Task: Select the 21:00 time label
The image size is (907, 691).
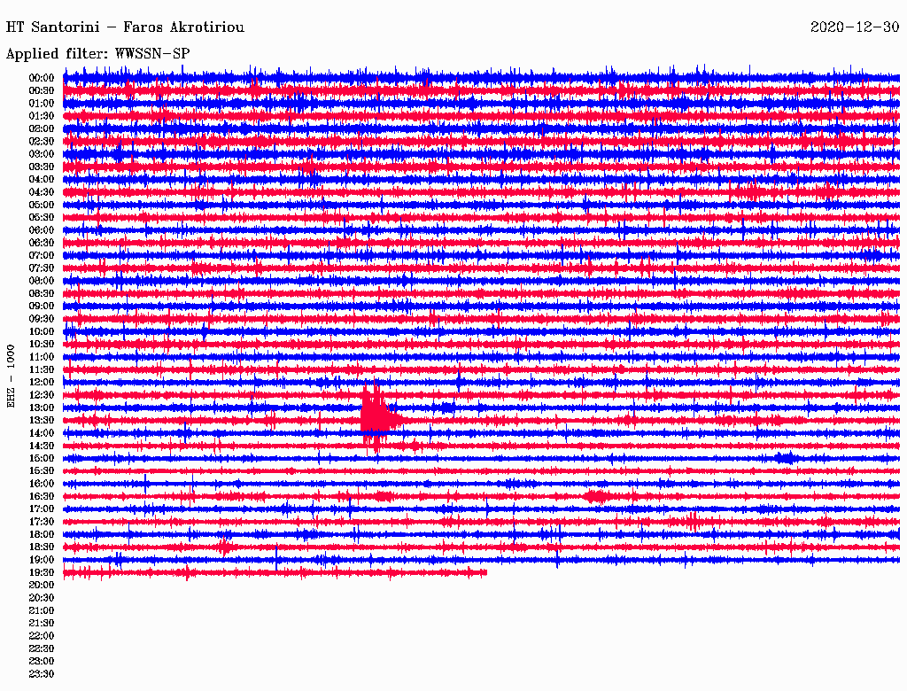Action: point(41,610)
